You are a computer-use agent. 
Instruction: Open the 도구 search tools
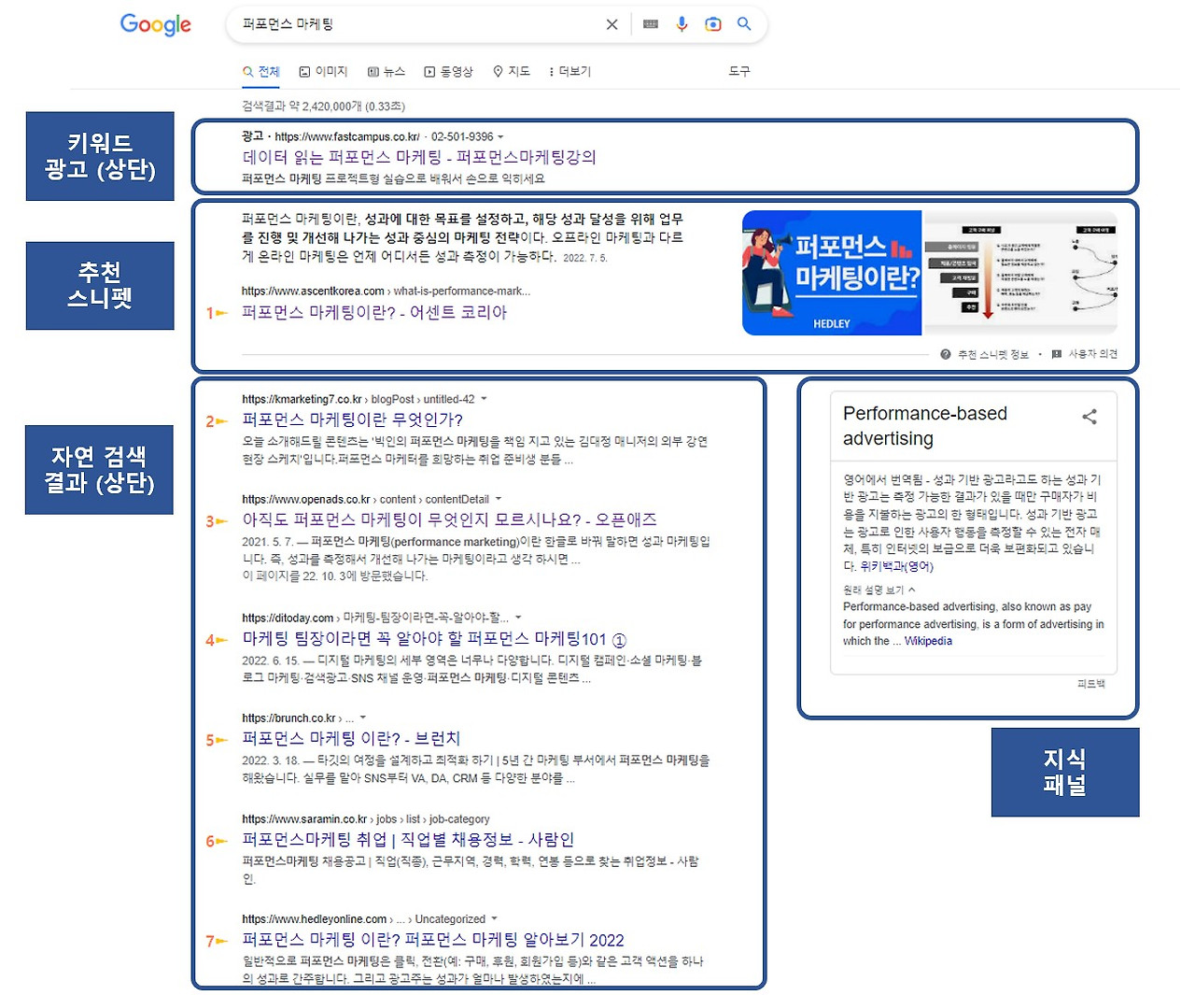[739, 71]
